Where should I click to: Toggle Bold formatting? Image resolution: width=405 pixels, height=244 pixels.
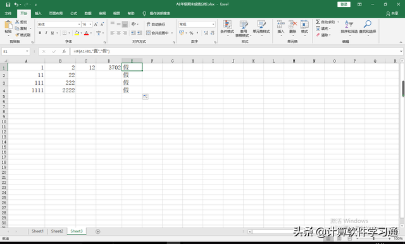point(40,33)
